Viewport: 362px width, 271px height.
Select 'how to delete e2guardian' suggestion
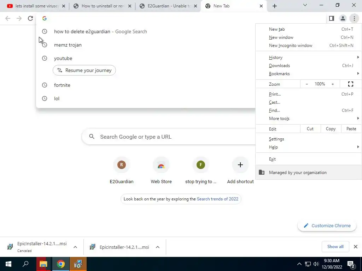click(146, 31)
